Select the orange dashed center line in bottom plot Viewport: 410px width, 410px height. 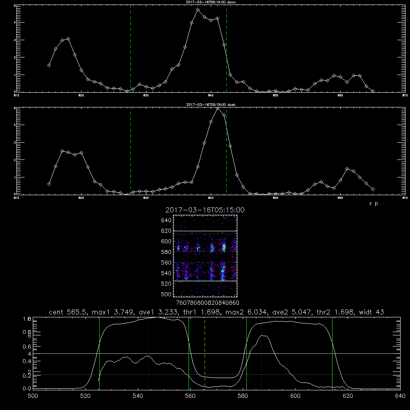coord(205,353)
